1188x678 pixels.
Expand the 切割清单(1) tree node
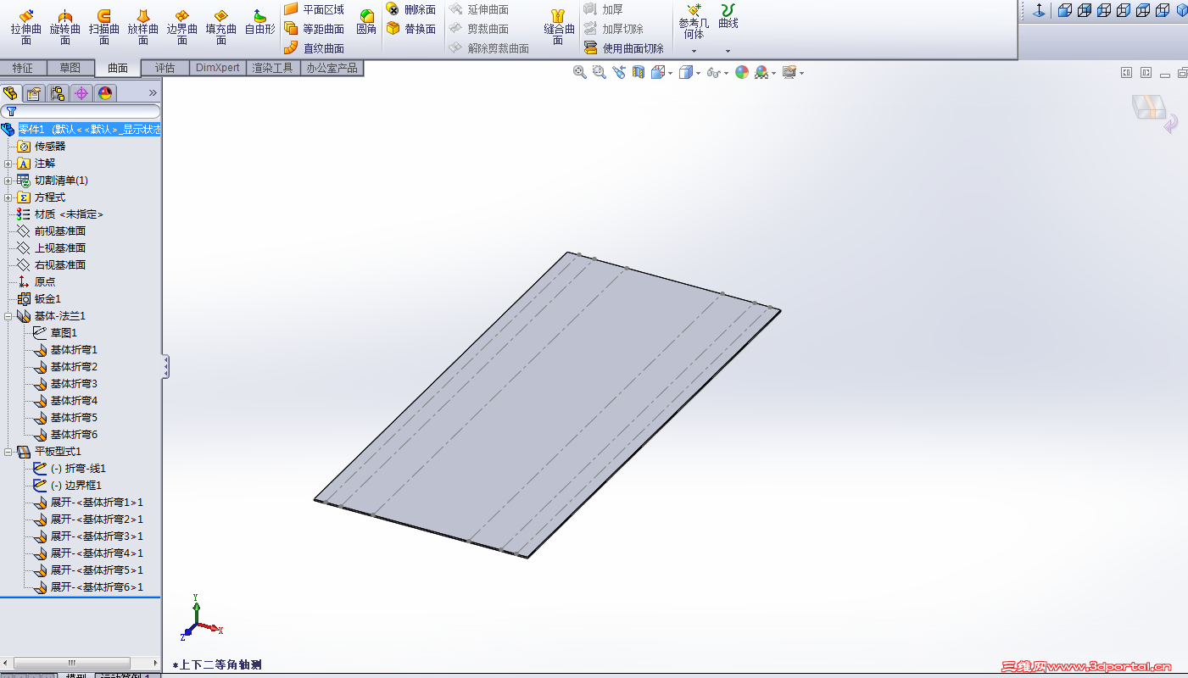coord(8,181)
